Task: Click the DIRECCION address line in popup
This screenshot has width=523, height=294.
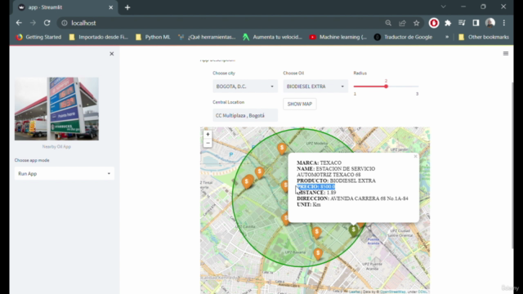Action: (352, 198)
